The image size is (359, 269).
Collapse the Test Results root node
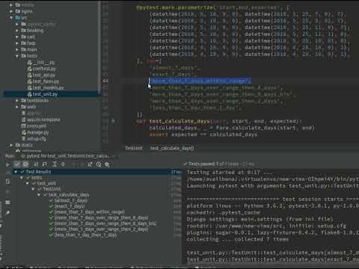point(16,172)
